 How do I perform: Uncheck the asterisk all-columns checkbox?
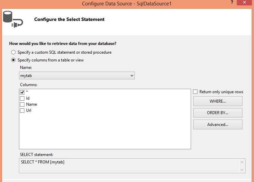22,92
